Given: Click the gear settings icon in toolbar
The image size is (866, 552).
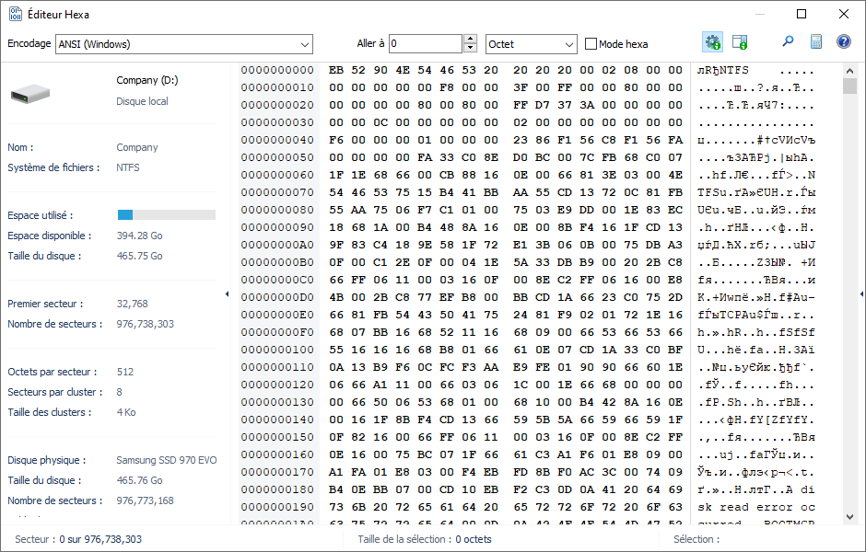Looking at the screenshot, I should pyautogui.click(x=712, y=42).
